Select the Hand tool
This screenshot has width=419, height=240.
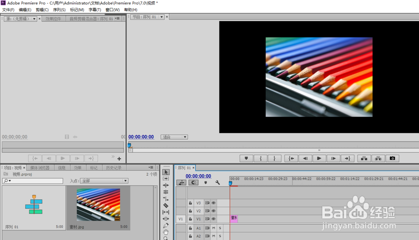[x=166, y=232]
